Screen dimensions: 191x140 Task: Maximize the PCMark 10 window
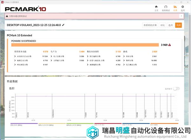pyautogui.click(x=181, y=2)
